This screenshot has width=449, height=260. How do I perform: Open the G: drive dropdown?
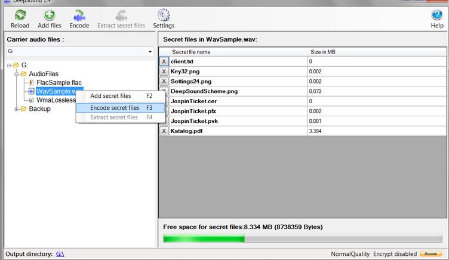[150, 52]
